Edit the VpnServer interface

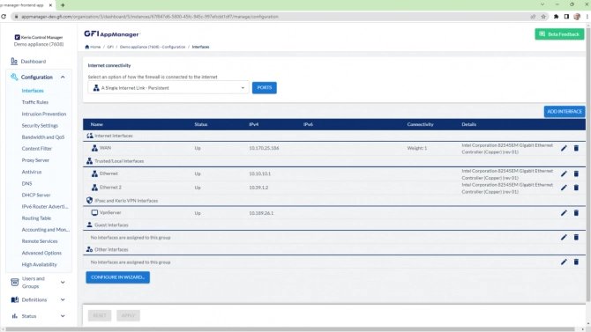point(564,213)
